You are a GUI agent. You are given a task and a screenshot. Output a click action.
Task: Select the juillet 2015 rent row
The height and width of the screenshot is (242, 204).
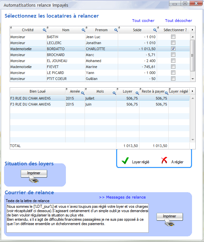point(100,98)
